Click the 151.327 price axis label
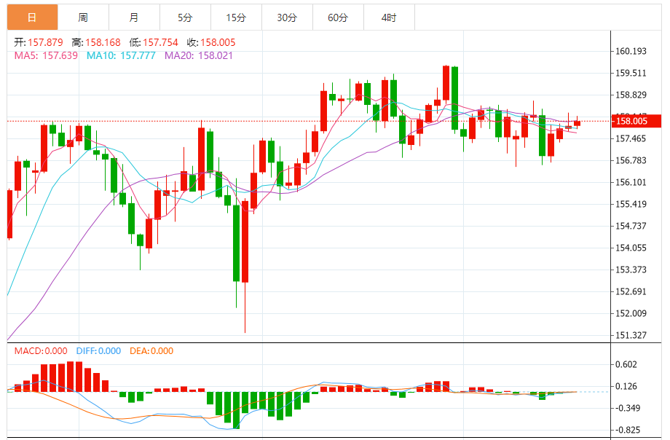The width and height of the screenshot is (670, 440). 631,335
